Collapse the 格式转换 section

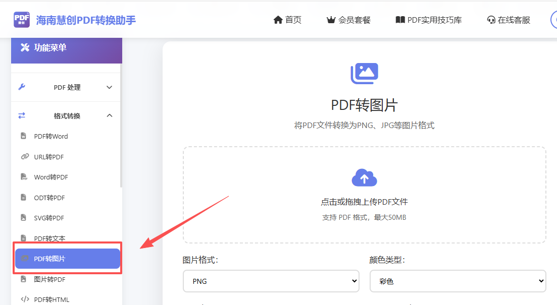[66, 115]
